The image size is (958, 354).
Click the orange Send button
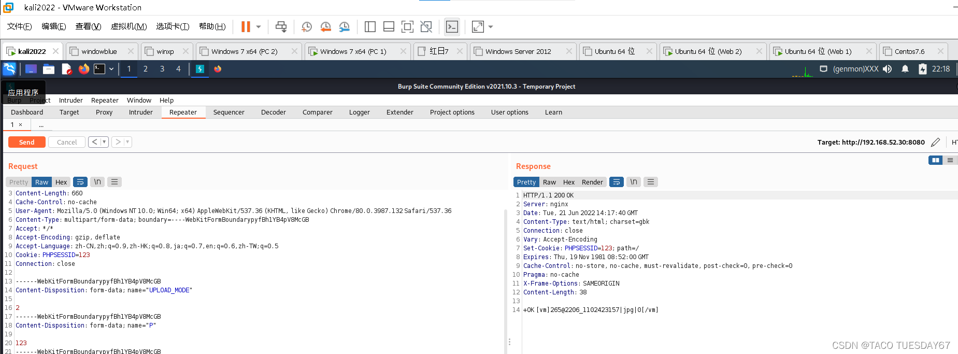pyautogui.click(x=27, y=142)
